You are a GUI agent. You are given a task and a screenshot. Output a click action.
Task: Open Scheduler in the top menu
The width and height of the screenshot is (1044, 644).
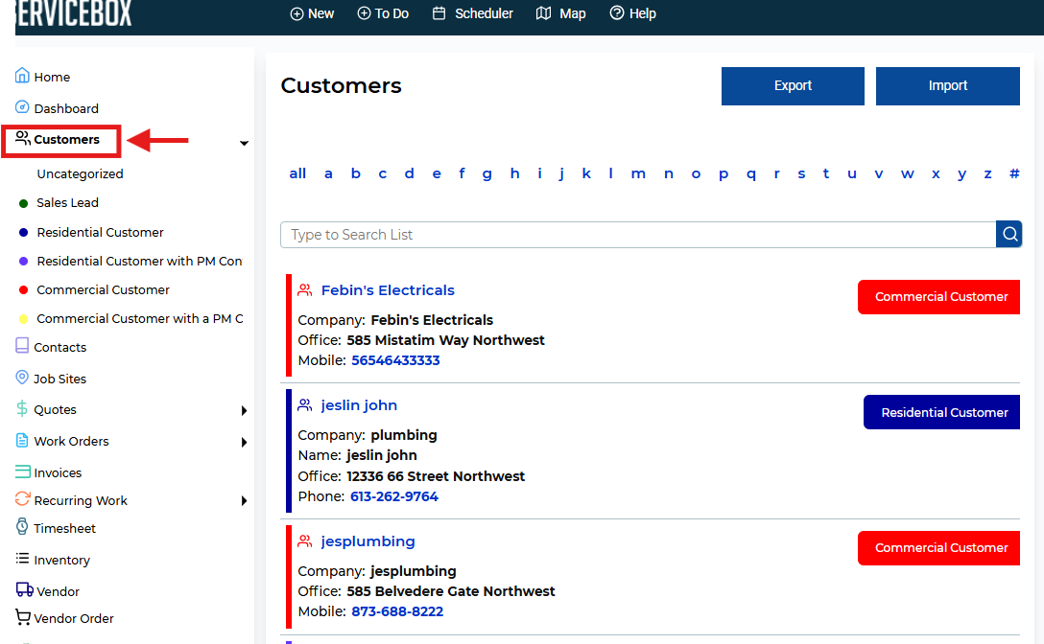pyautogui.click(x=473, y=13)
